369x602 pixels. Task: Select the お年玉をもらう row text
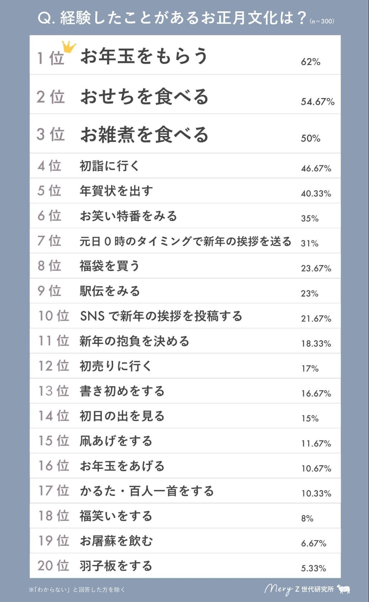tap(144, 56)
